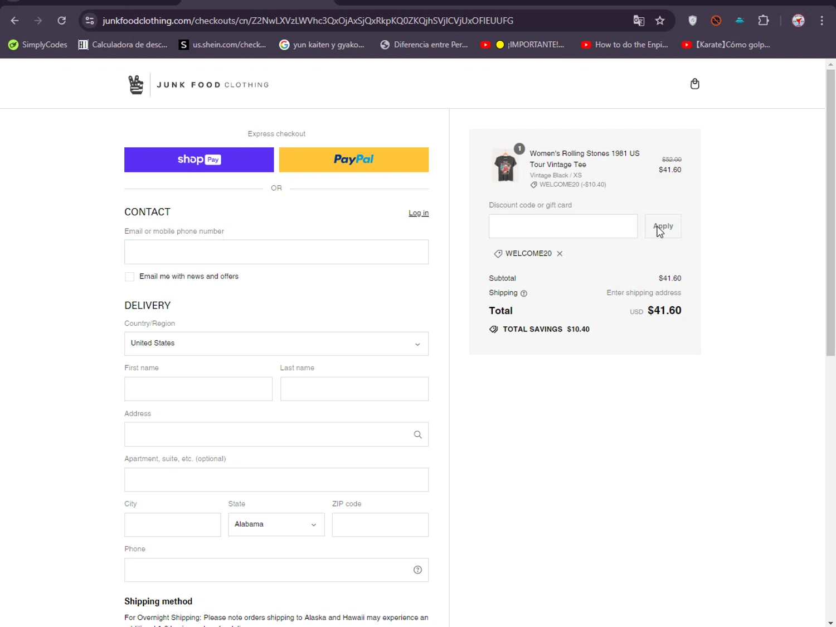
Task: Click the page vertical scrollbar
Action: click(830, 212)
